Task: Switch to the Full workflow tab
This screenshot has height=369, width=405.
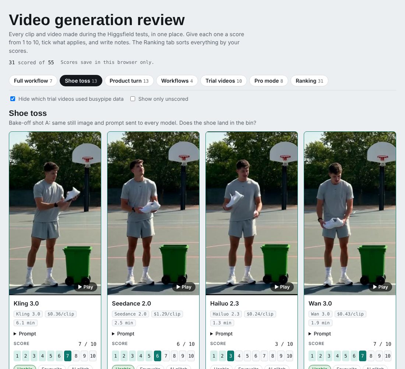Action: 33,81
